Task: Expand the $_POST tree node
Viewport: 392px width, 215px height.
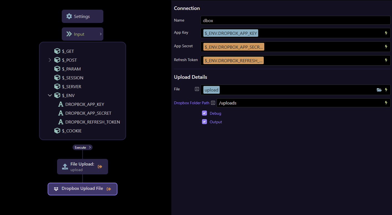Action: pyautogui.click(x=50, y=60)
